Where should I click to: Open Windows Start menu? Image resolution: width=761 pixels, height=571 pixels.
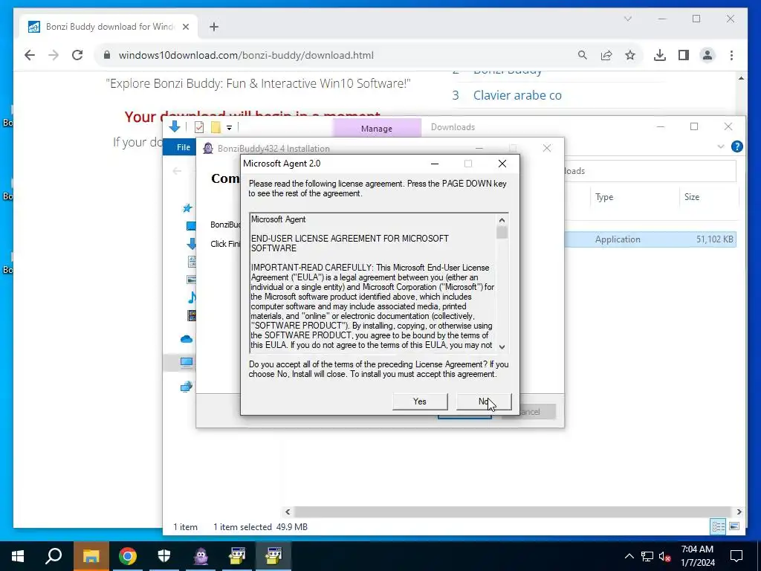click(18, 556)
